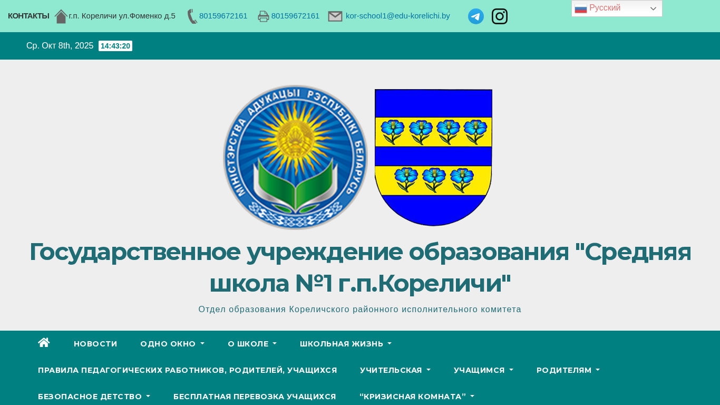This screenshot has width=720, height=405.
Task: Open Бесплатная перевозка учащихся page
Action: point(255,397)
